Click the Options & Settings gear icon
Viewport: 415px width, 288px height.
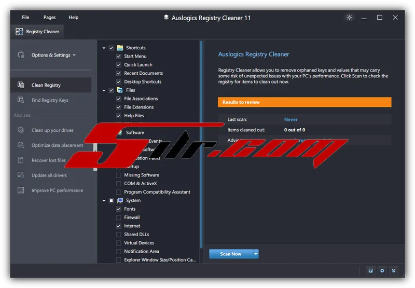click(x=21, y=55)
